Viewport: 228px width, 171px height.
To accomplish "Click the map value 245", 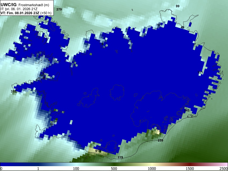I will pyautogui.click(x=187, y=110).
